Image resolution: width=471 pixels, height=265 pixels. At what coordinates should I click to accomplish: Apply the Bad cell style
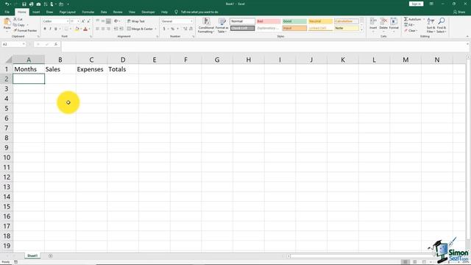pos(269,21)
